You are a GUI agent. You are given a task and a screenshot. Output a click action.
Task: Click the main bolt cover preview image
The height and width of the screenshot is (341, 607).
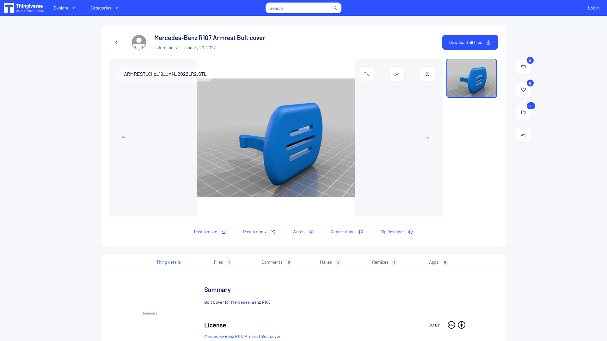(x=276, y=138)
